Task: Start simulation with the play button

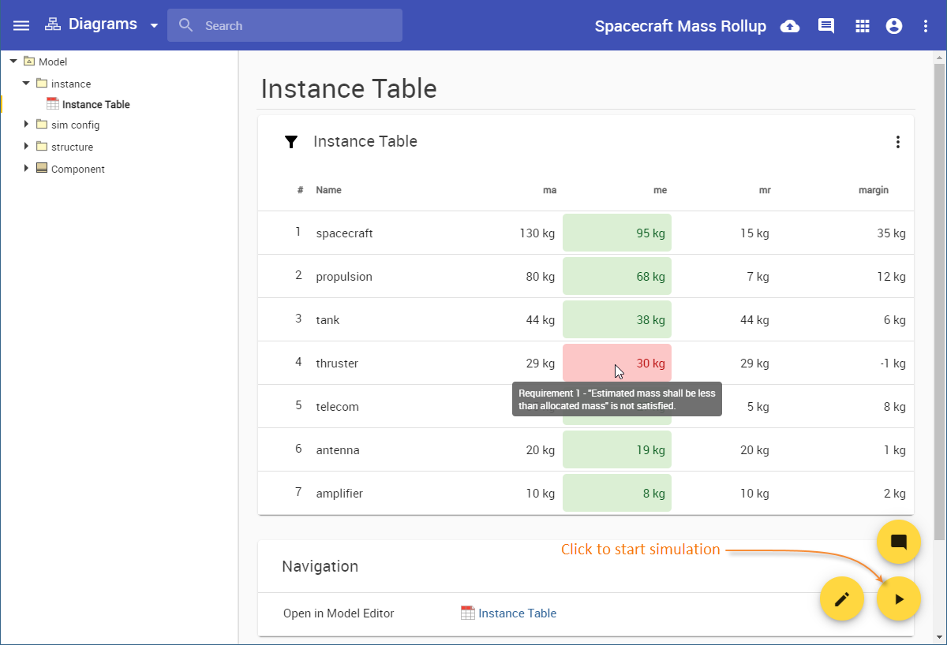Action: coord(899,599)
